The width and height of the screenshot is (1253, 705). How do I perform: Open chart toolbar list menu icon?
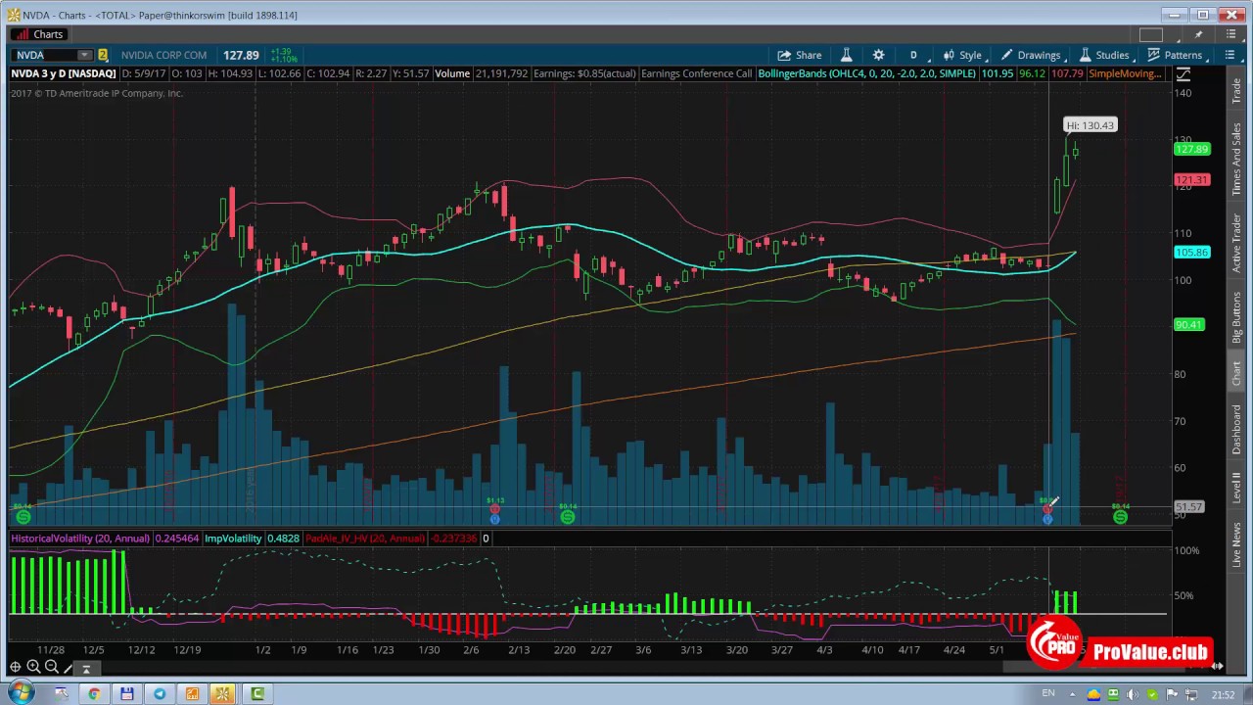pyautogui.click(x=1230, y=55)
